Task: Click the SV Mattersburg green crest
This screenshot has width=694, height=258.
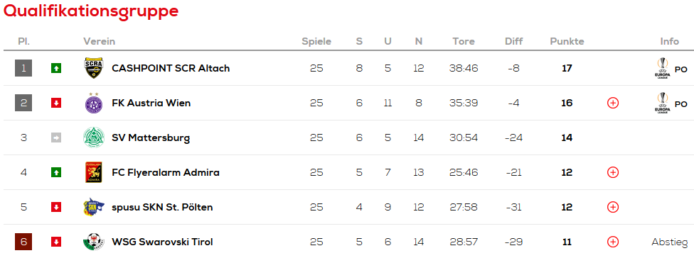Action: 93,138
